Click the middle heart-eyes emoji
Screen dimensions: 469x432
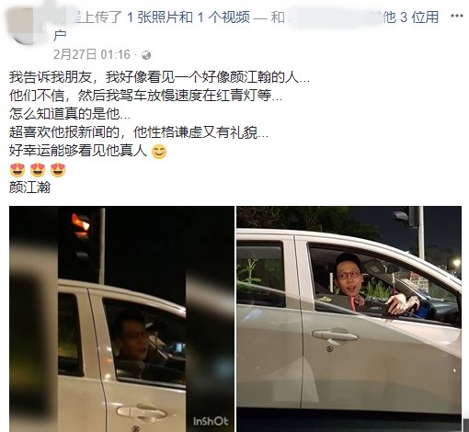pos(38,170)
